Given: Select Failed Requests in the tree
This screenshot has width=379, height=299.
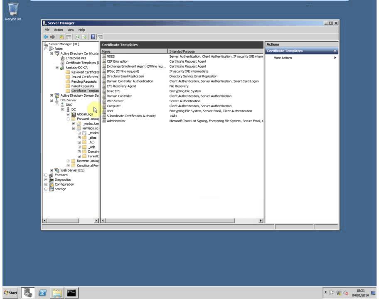Looking at the screenshot, I should point(82,86).
